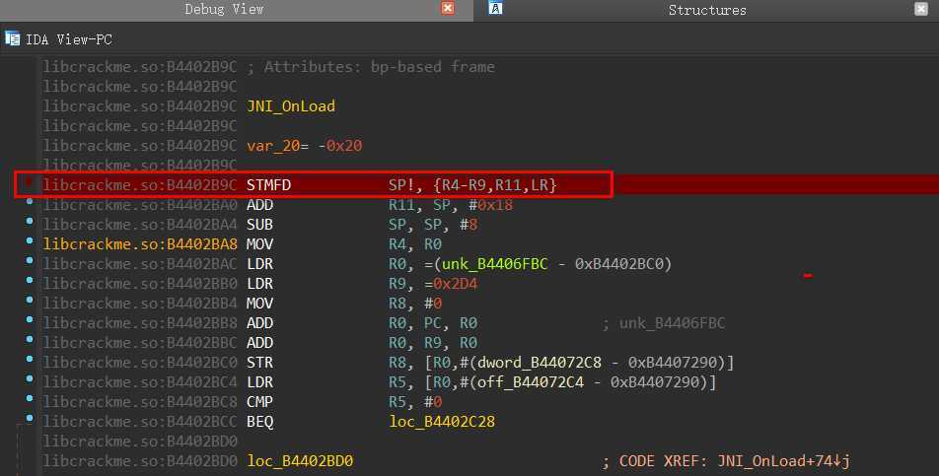Toggle breakpoint dot at B4402BA8 MOV line
The image size is (939, 476).
pos(29,241)
